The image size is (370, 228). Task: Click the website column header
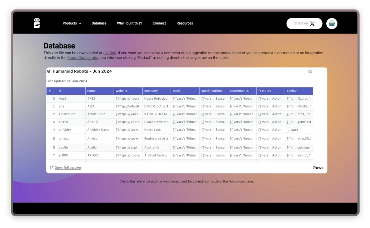coord(128,91)
